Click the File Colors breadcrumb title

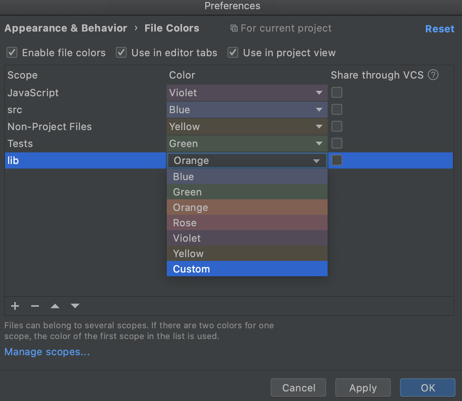172,28
